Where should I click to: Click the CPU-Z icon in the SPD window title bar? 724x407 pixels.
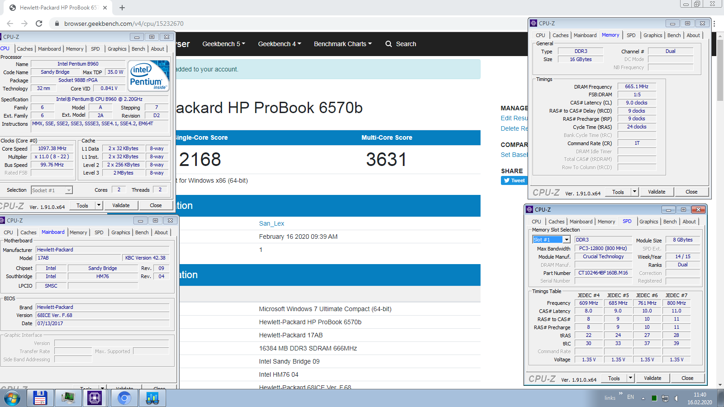(x=529, y=210)
